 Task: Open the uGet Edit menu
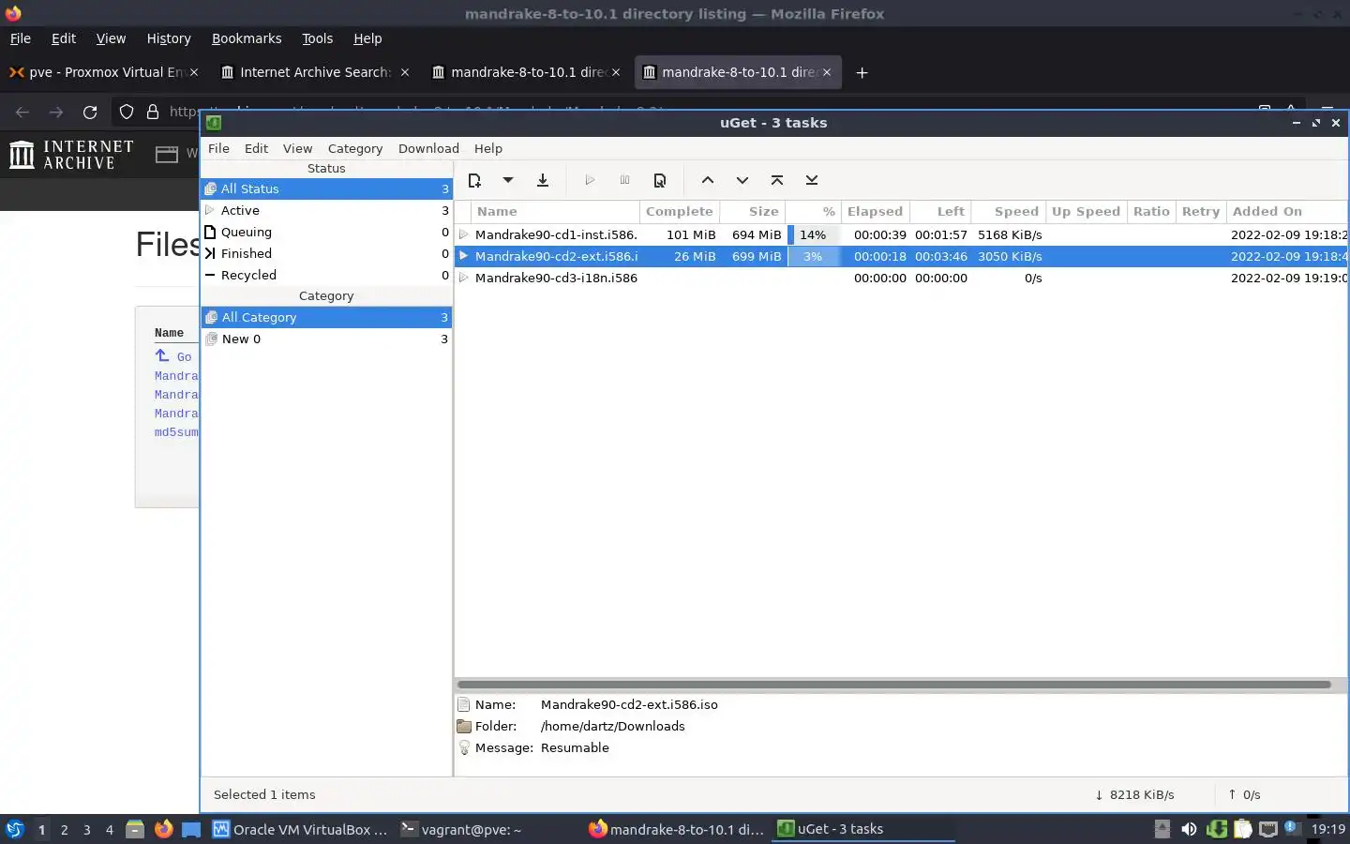pyautogui.click(x=256, y=148)
